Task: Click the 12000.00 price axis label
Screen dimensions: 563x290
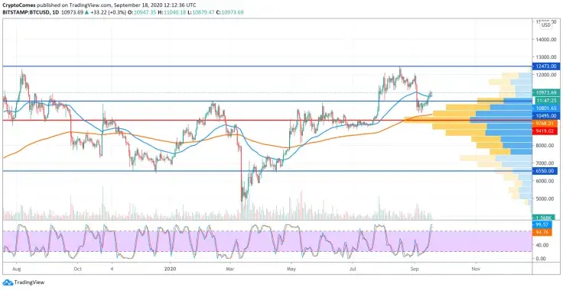Action: click(545, 75)
